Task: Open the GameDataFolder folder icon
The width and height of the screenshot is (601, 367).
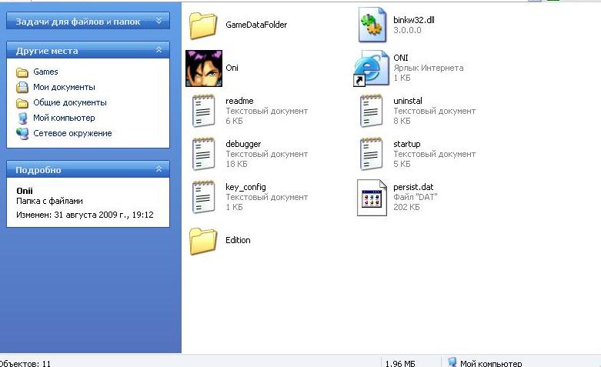Action: (204, 25)
